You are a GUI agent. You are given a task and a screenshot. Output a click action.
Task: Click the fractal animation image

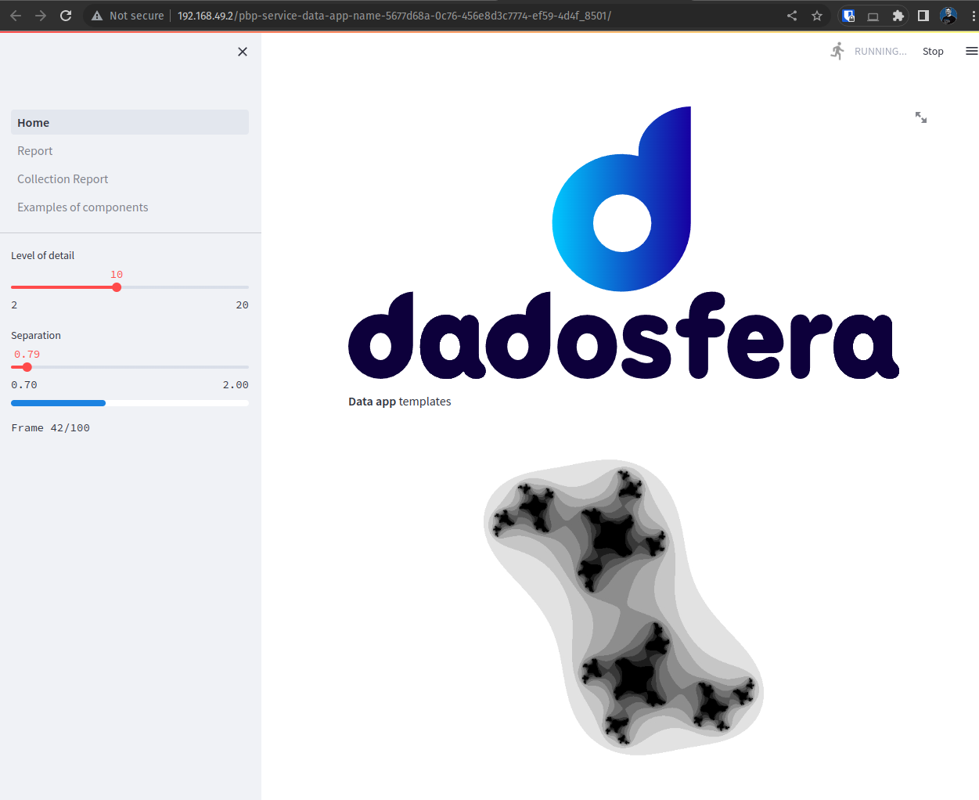tap(624, 607)
